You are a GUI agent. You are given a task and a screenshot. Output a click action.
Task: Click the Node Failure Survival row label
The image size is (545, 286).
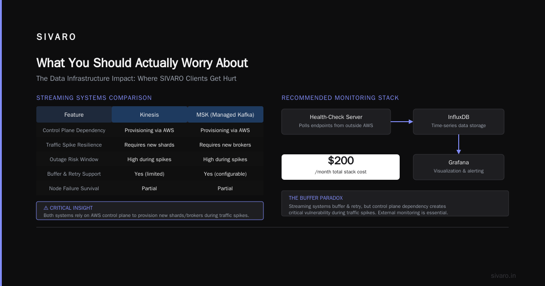74,188
